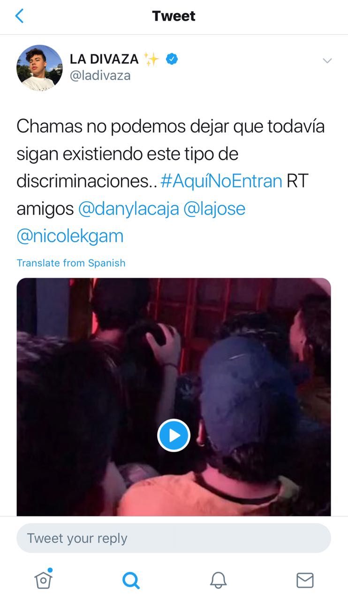This screenshot has height=601, width=348.
Task: Open the Notifications bell tab
Action: (x=218, y=580)
